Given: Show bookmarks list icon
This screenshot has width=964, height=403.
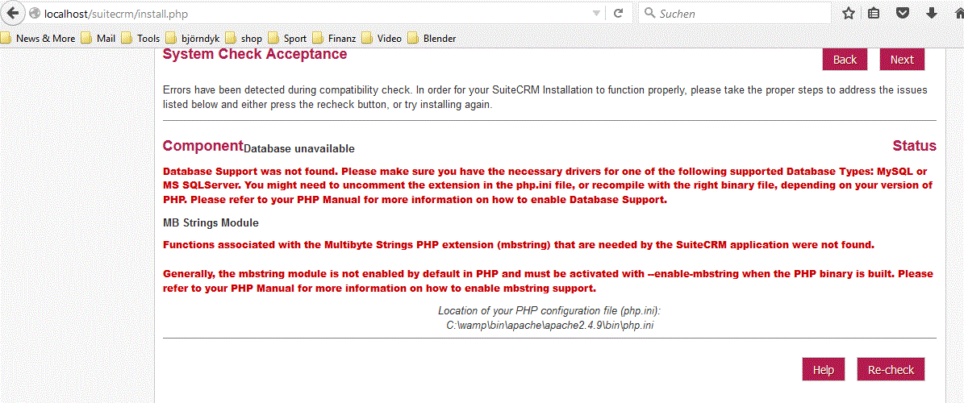Looking at the screenshot, I should [873, 13].
